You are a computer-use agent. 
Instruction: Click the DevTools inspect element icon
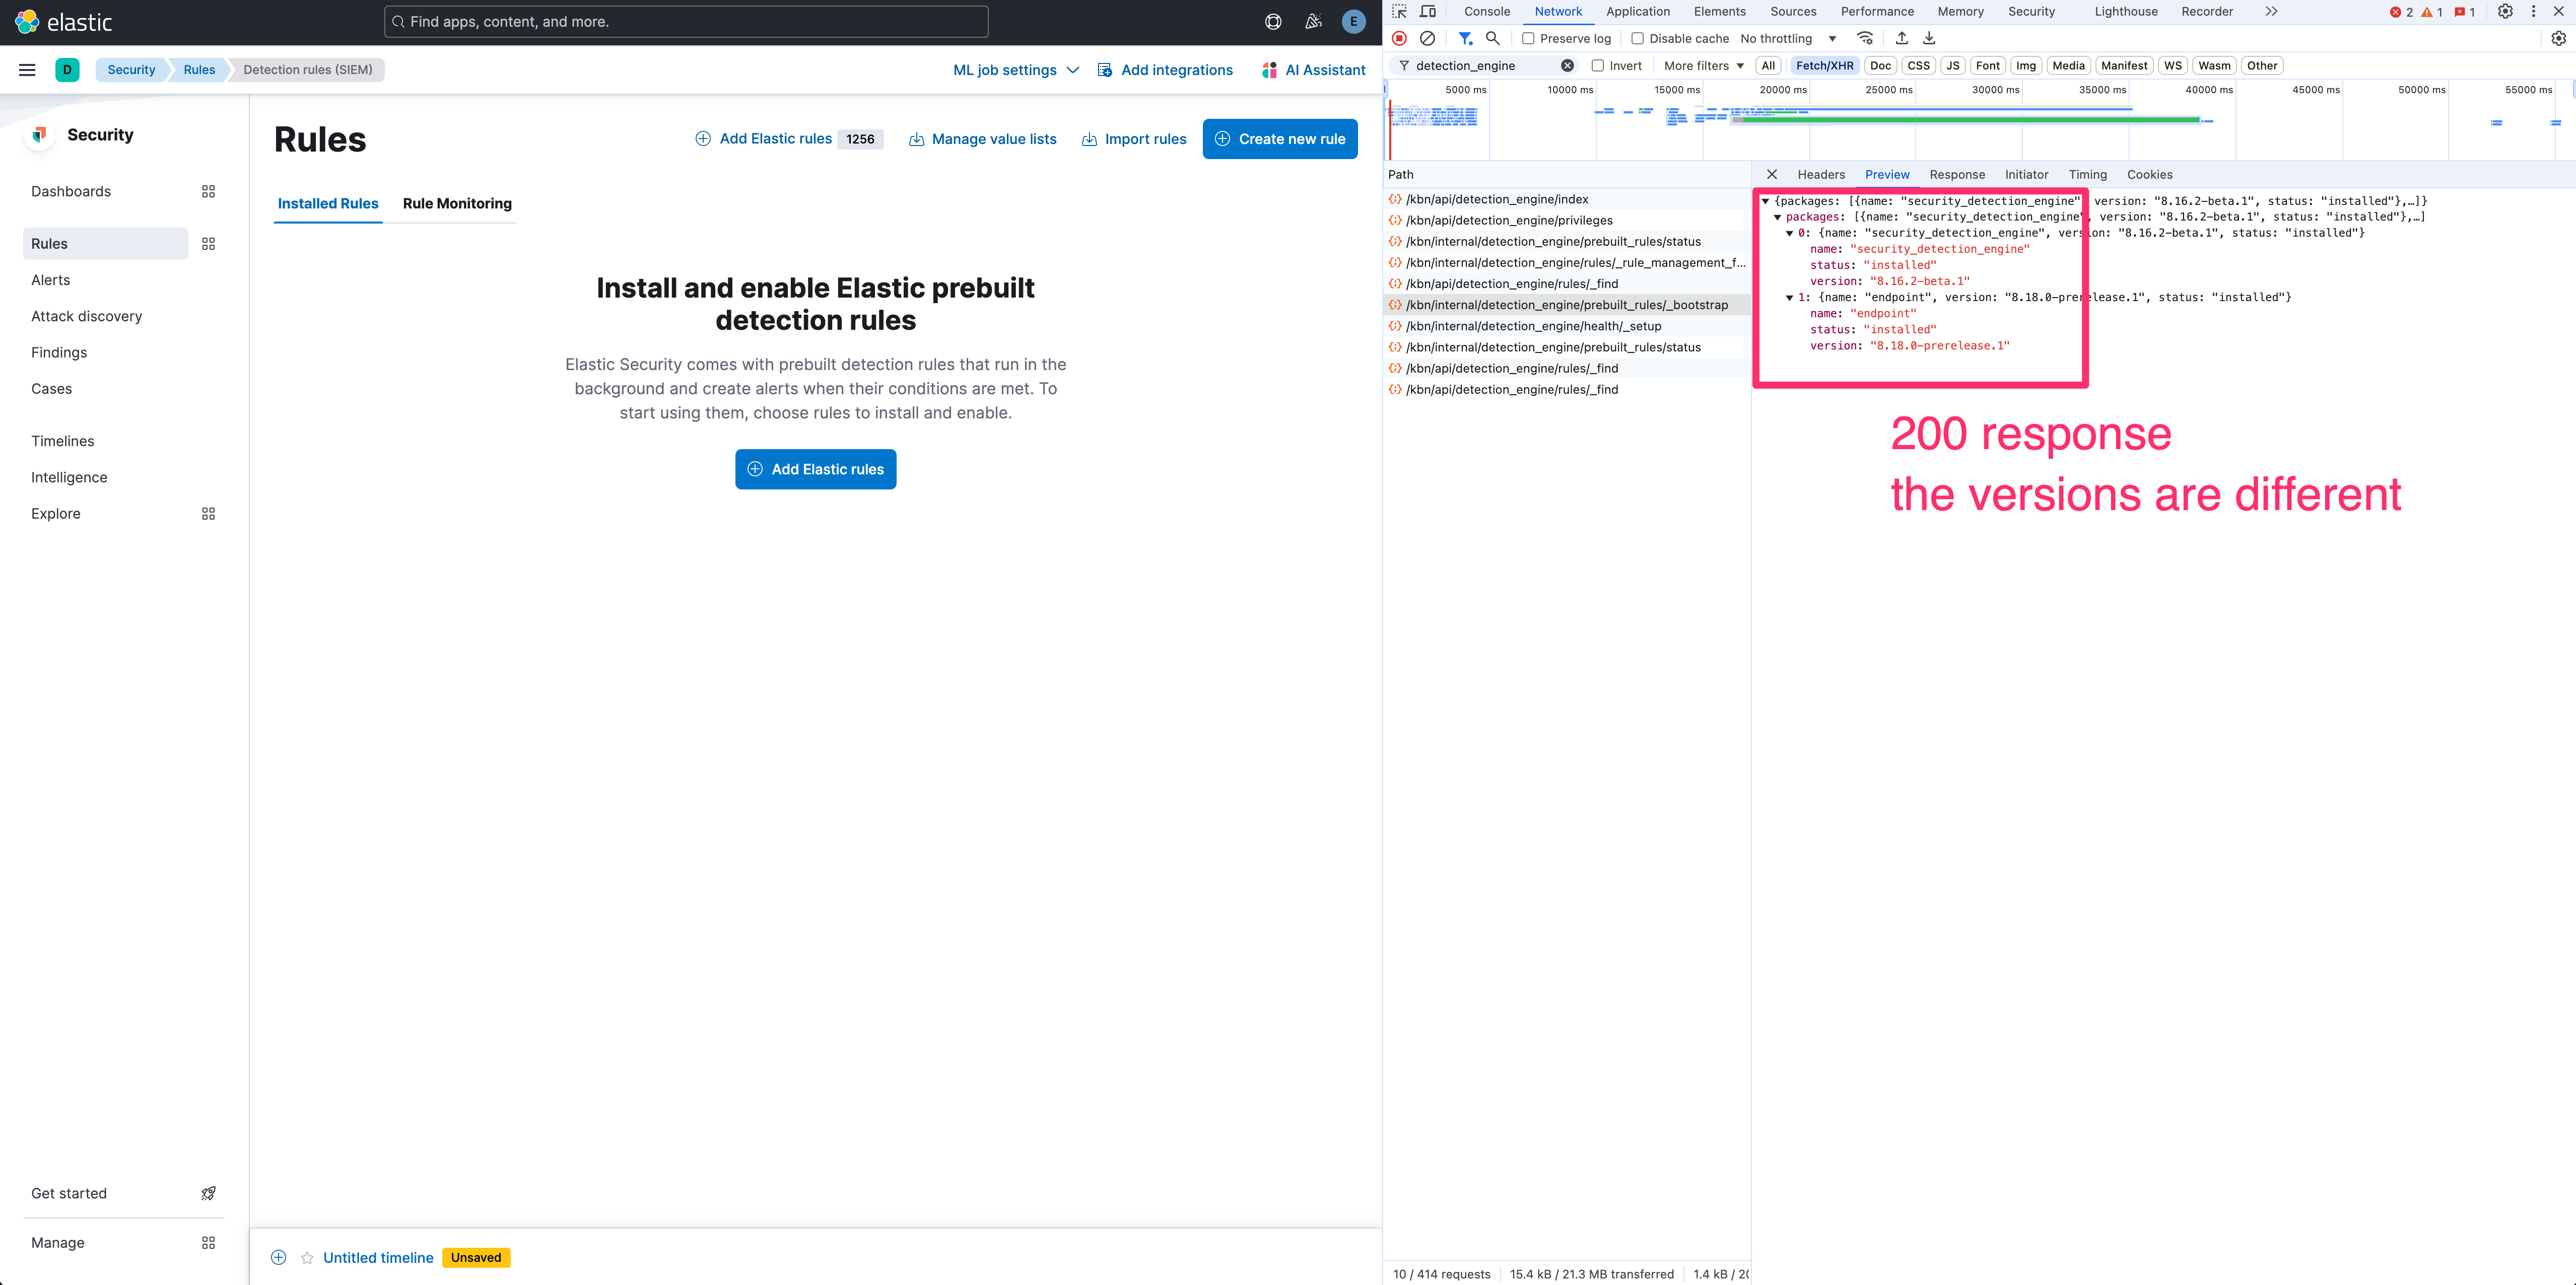(x=1399, y=12)
